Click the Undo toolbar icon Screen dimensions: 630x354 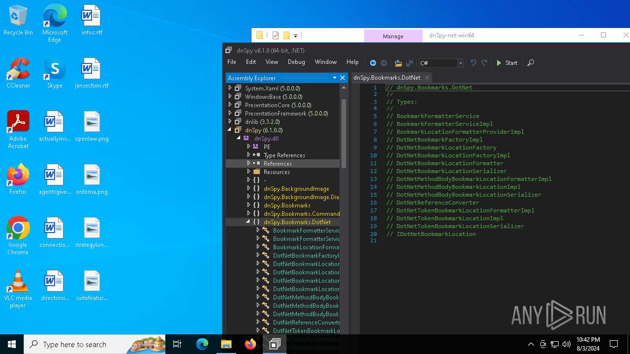pos(473,63)
